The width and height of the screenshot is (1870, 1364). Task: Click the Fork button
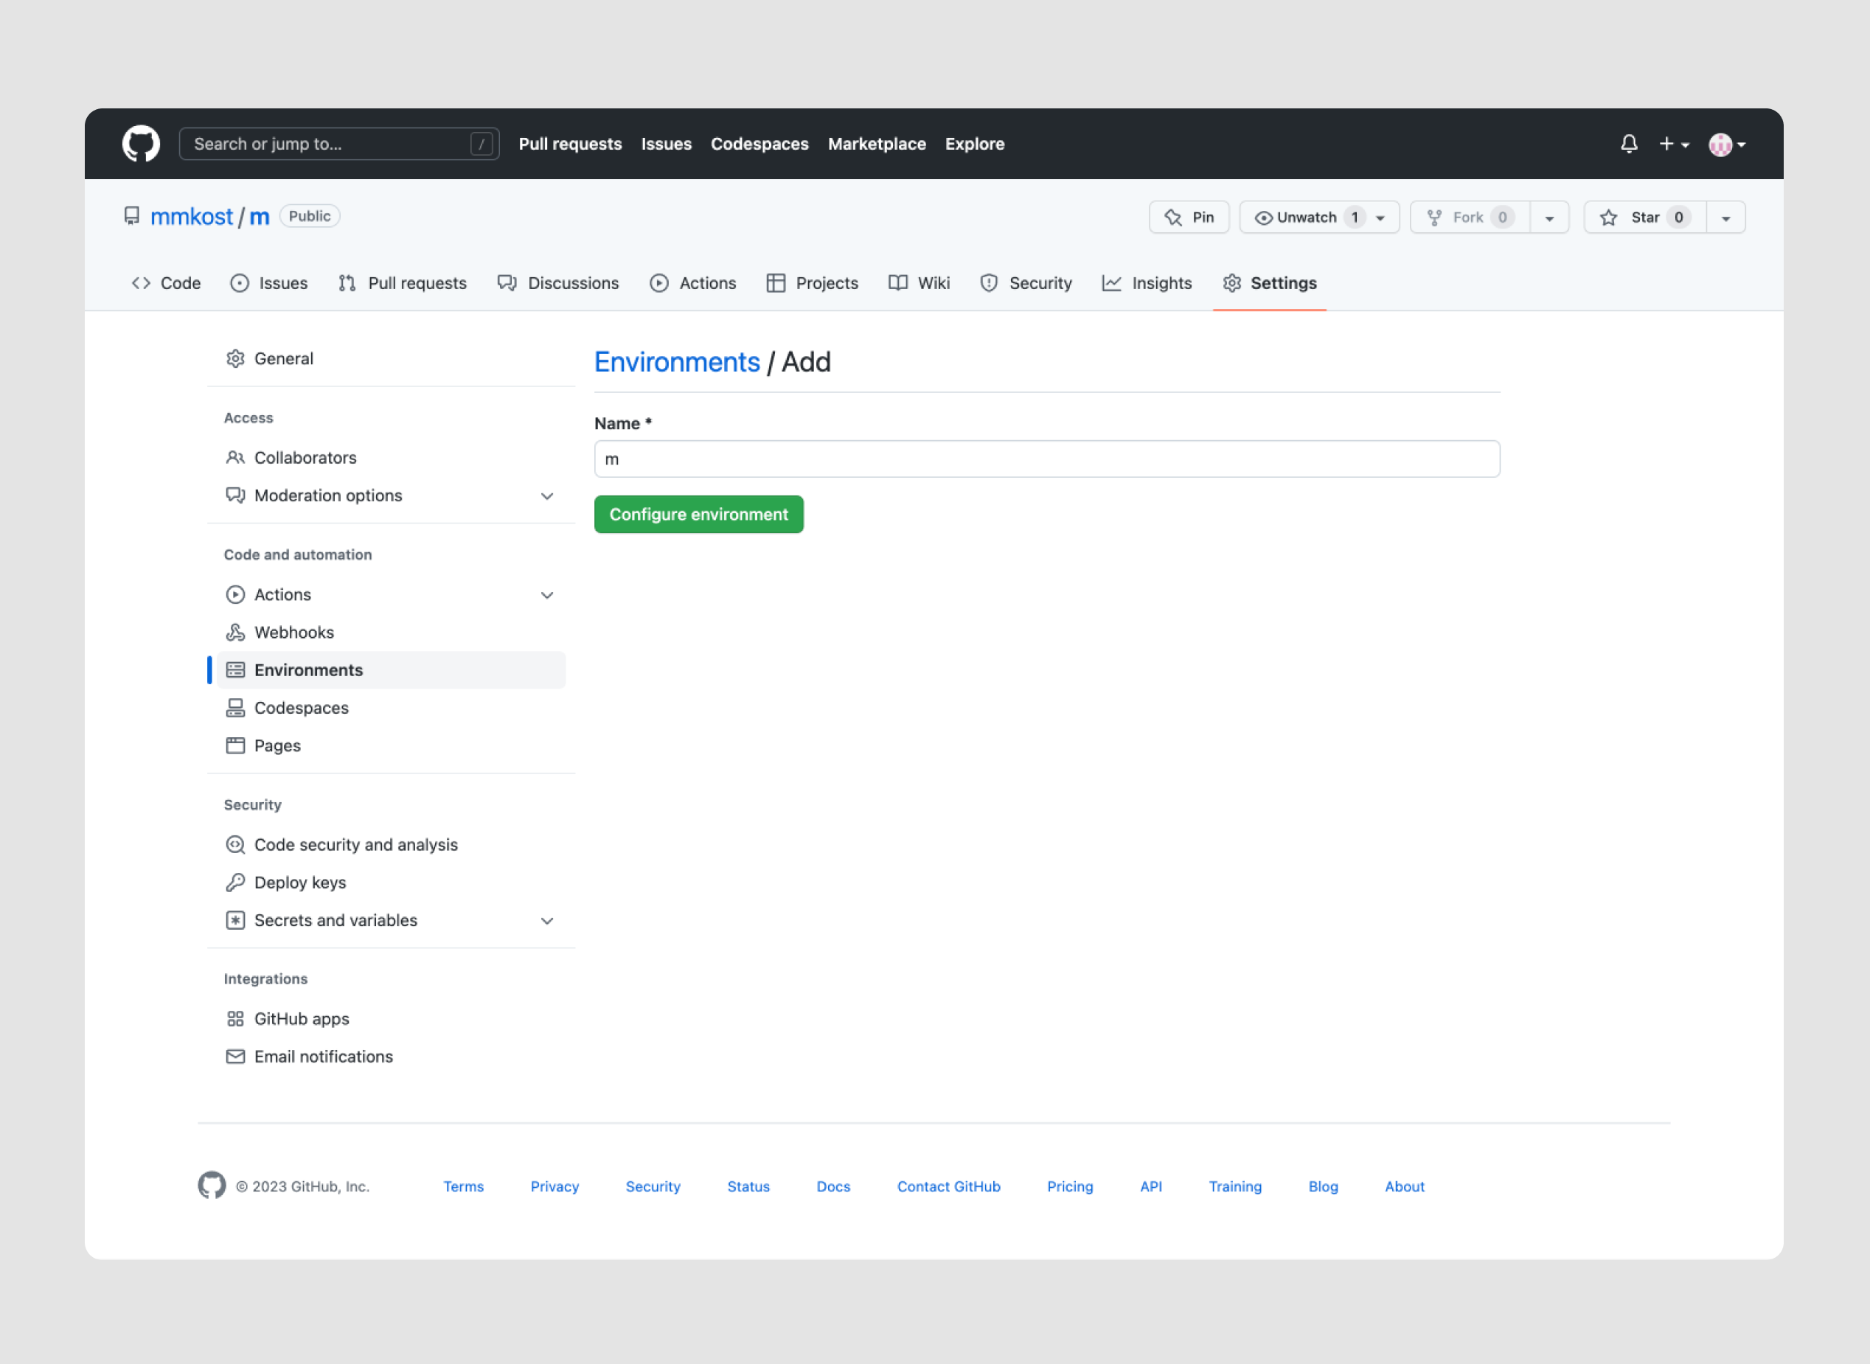1470,218
